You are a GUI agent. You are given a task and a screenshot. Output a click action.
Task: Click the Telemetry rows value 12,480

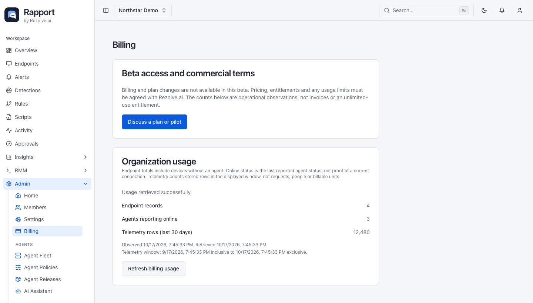(x=362, y=232)
